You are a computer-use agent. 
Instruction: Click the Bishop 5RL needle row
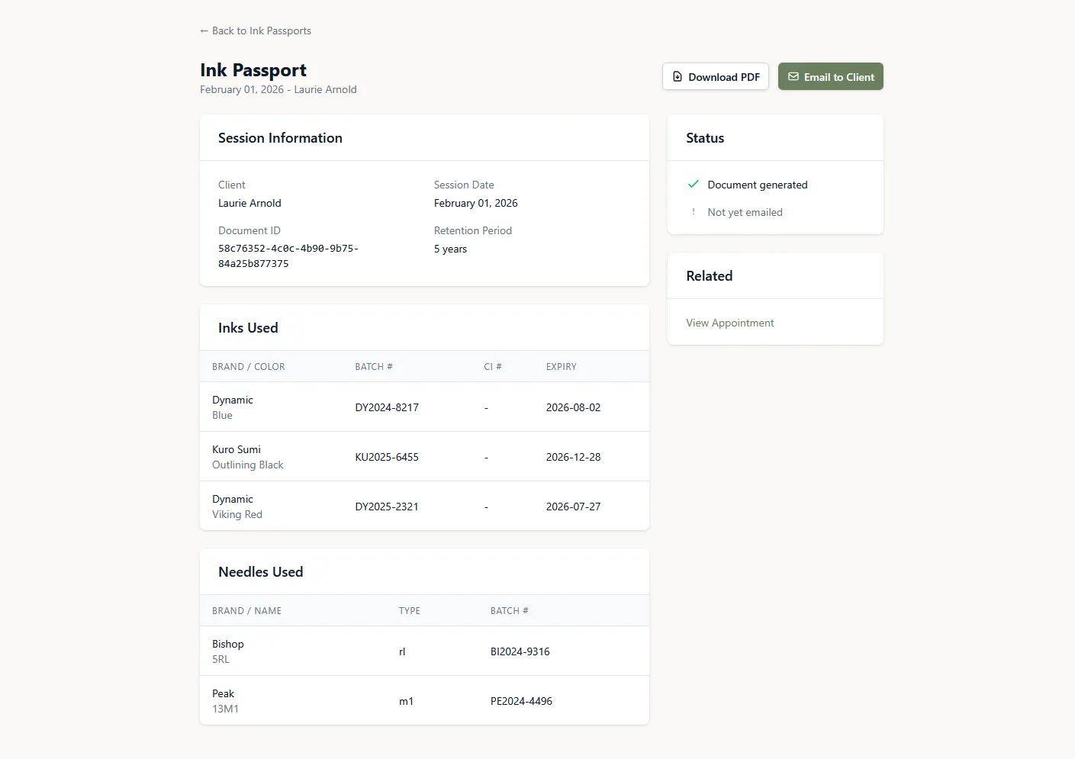click(424, 651)
